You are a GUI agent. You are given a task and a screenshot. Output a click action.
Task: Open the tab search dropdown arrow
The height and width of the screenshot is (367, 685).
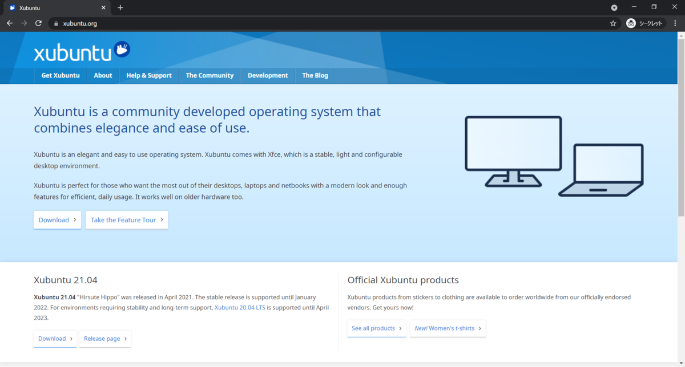[614, 7]
